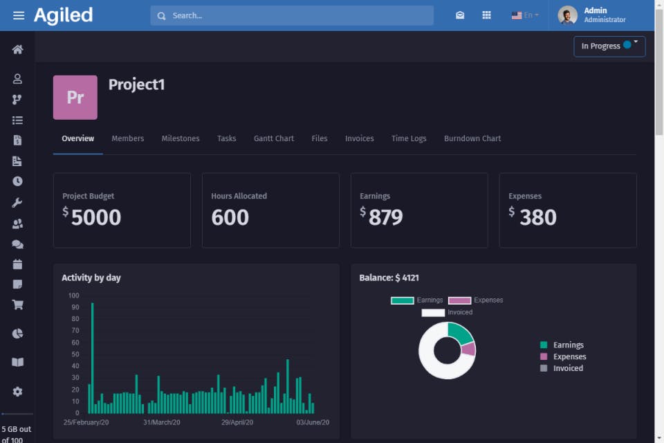Click the Agiled logo link

click(63, 15)
